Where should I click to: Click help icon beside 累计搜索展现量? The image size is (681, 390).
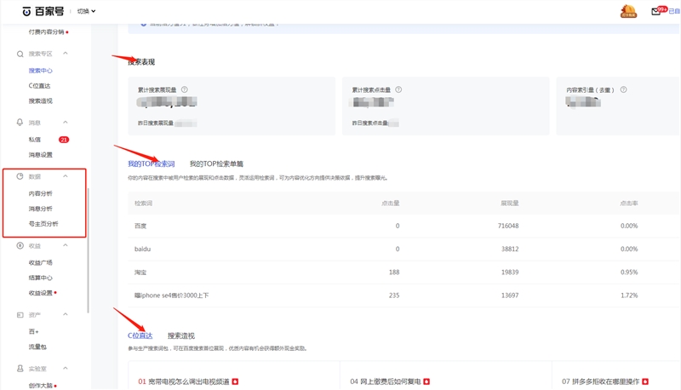(184, 89)
